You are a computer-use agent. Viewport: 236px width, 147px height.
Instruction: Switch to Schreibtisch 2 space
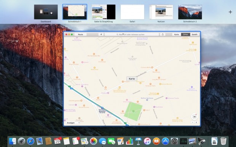click(x=190, y=12)
